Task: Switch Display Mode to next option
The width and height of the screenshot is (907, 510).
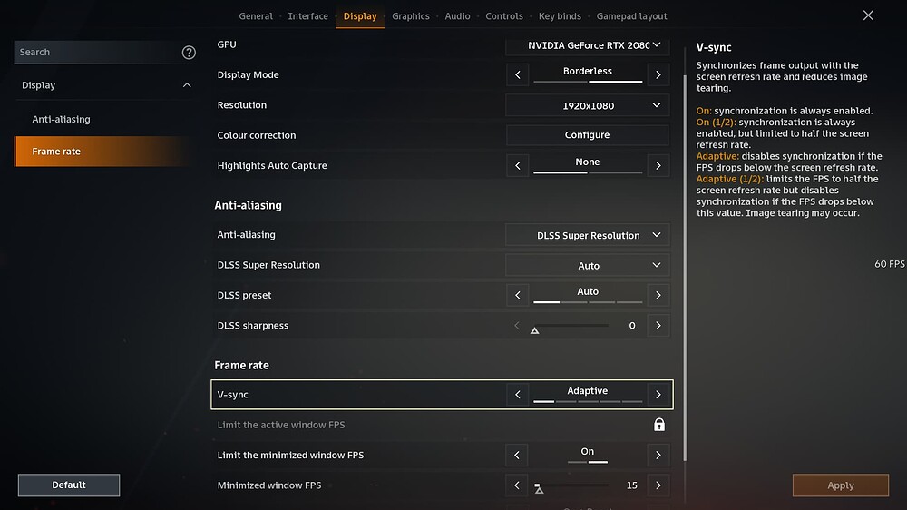Action: coord(658,74)
